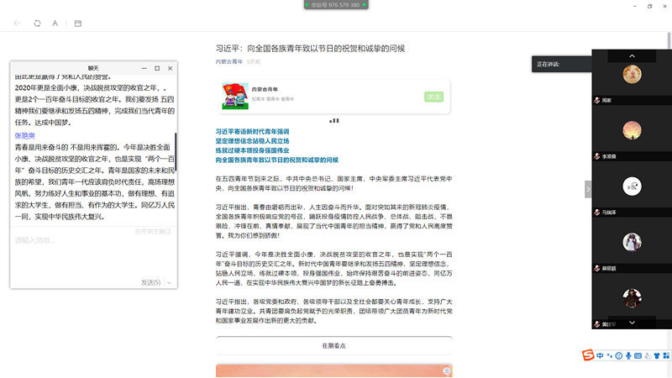Click the small icon on the orange banner

pos(446,370)
